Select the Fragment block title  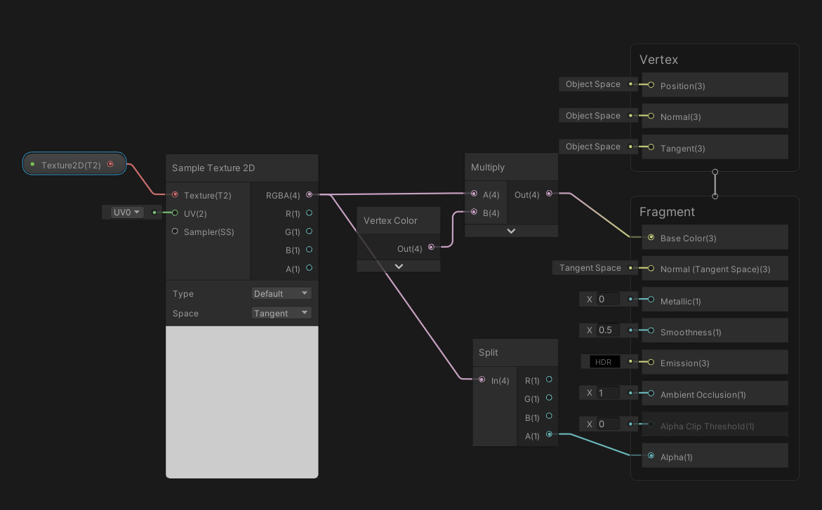(x=667, y=212)
